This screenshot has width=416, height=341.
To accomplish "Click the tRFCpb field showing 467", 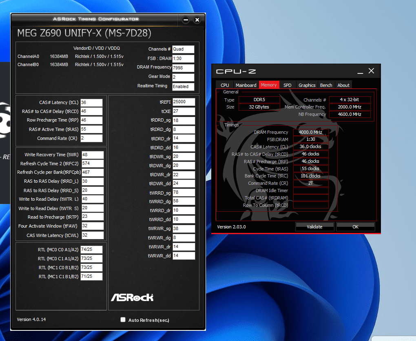I will click(x=93, y=172).
